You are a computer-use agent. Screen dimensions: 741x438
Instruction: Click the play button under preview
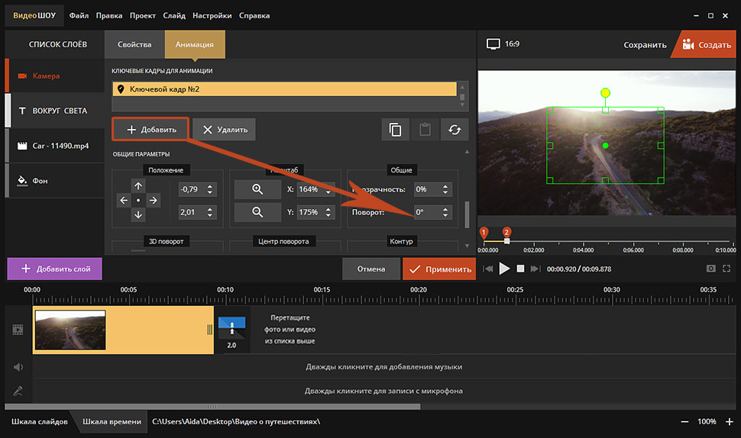504,269
